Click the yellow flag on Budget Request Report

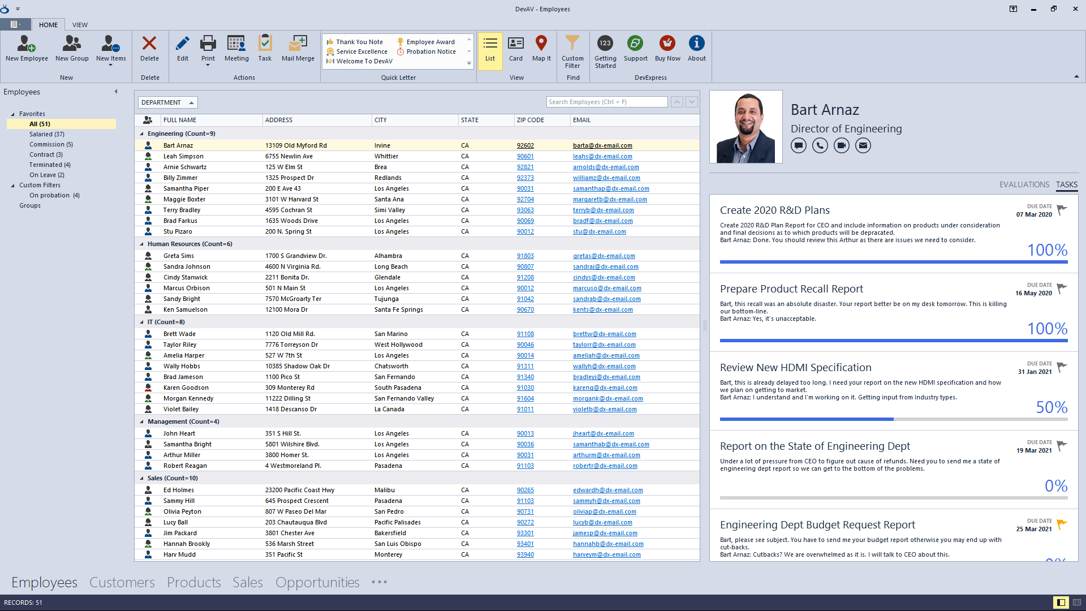click(1062, 524)
